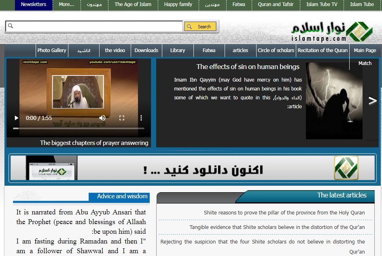This screenshot has width=382, height=256.
Task: Click the yellow Search button
Action: point(200,27)
